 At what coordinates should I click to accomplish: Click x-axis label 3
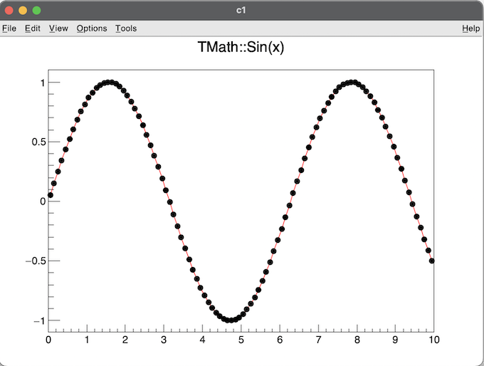click(x=164, y=340)
